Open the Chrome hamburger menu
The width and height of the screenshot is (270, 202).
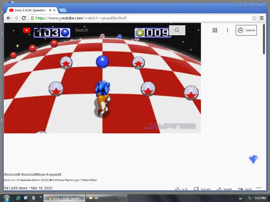(262, 18)
